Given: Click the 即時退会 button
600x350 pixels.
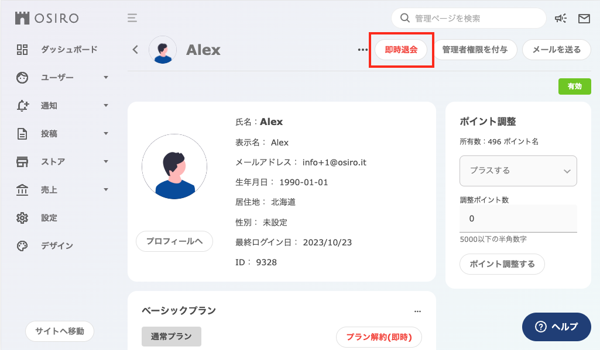Looking at the screenshot, I should pos(401,50).
